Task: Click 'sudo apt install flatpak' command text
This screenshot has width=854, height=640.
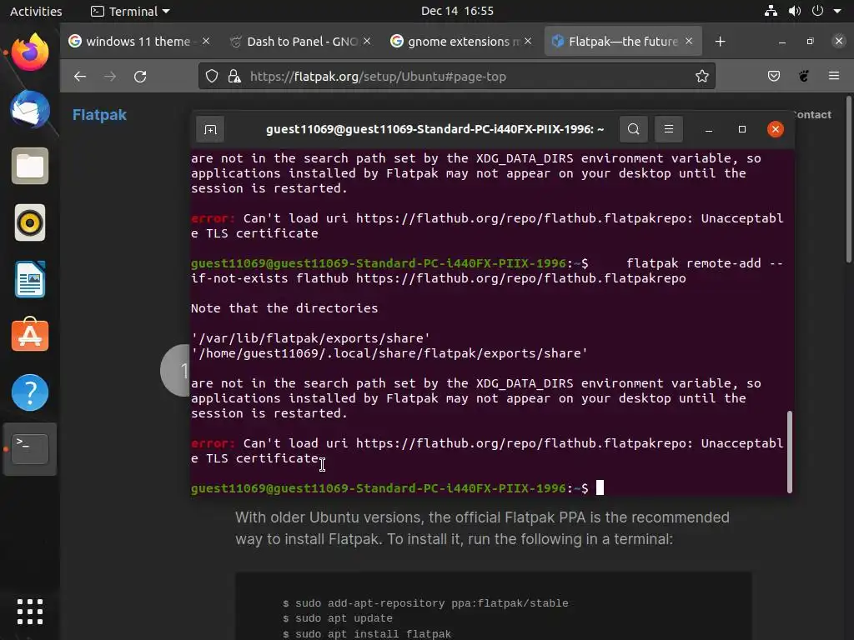Action: pos(373,634)
